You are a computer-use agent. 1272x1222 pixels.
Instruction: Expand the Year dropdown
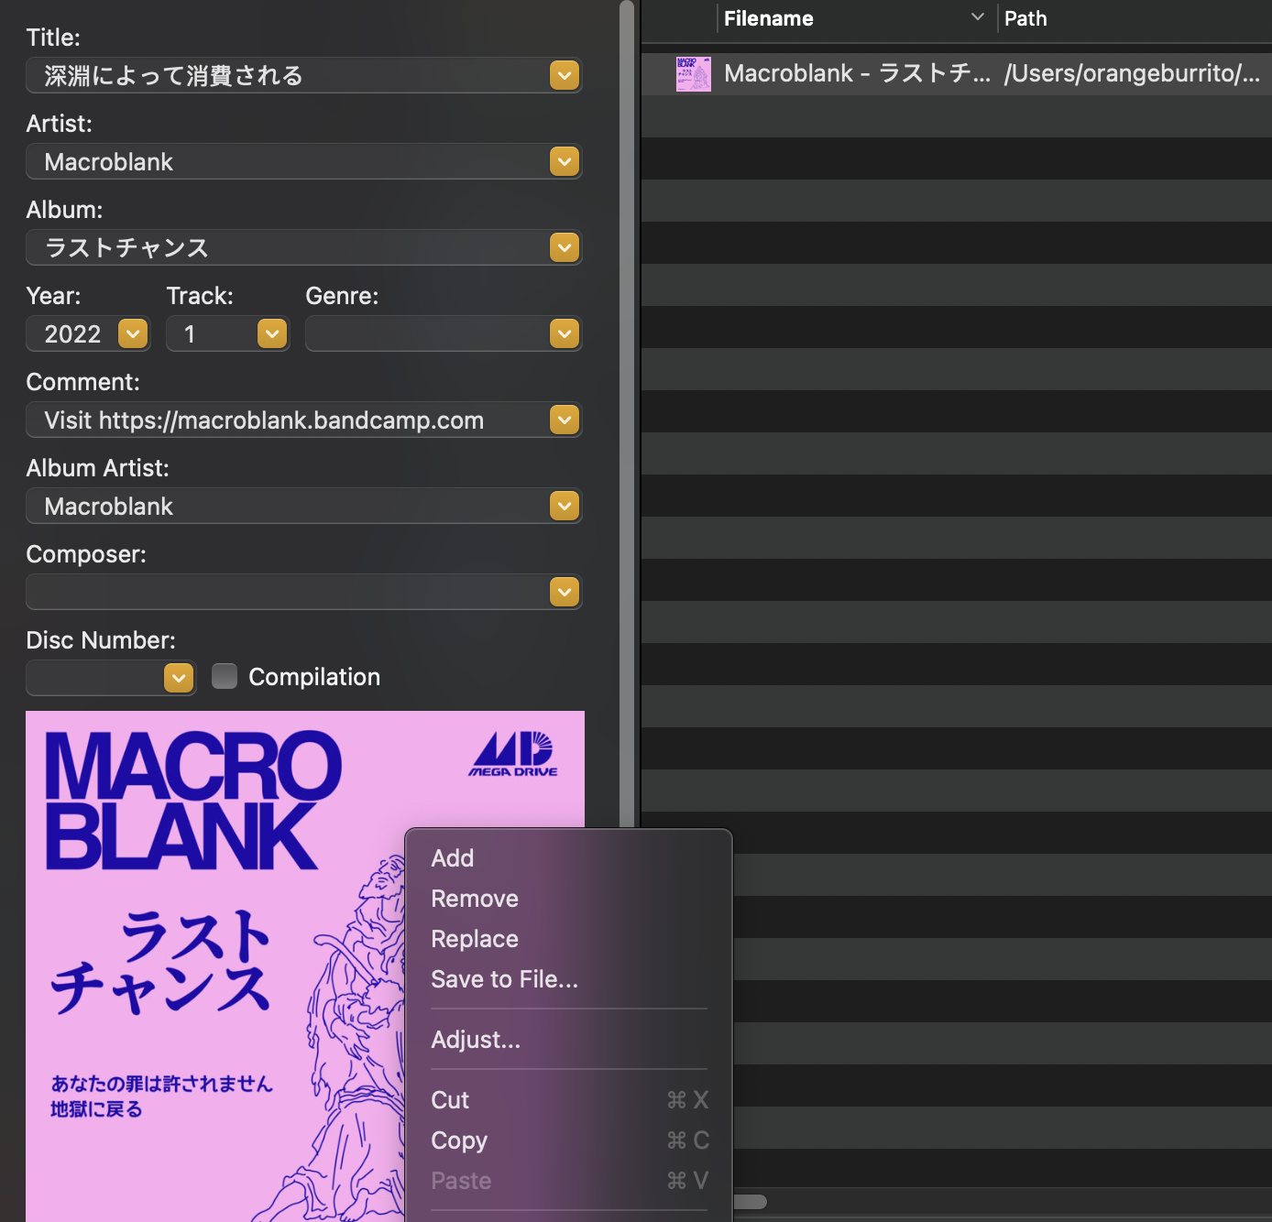click(x=133, y=333)
